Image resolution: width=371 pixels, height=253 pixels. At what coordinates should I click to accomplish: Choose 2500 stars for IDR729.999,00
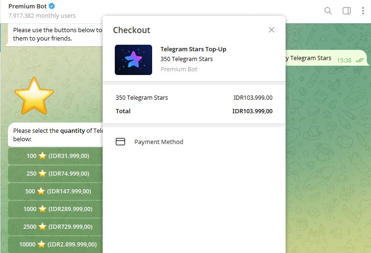[56, 227]
